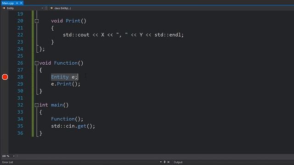Viewport: 294px width, 165px height.
Task: Select the Error List panel title
Action: (8, 162)
